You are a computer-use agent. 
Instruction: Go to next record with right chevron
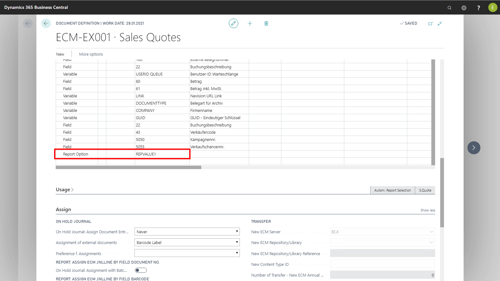[474, 148]
